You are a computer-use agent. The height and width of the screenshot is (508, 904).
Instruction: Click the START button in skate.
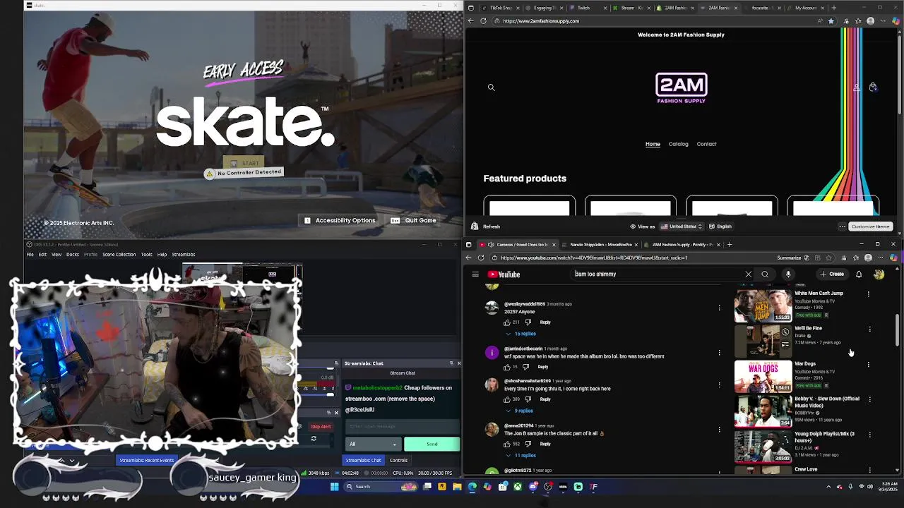[244, 164]
